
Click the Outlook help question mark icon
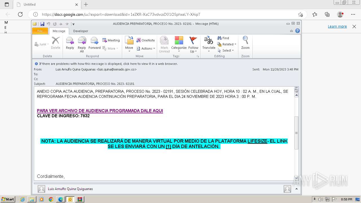click(x=297, y=31)
